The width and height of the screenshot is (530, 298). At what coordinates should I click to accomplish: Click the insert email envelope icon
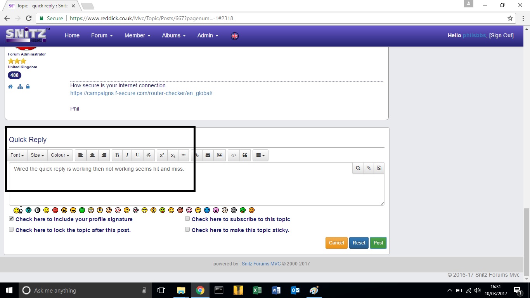coord(208,155)
